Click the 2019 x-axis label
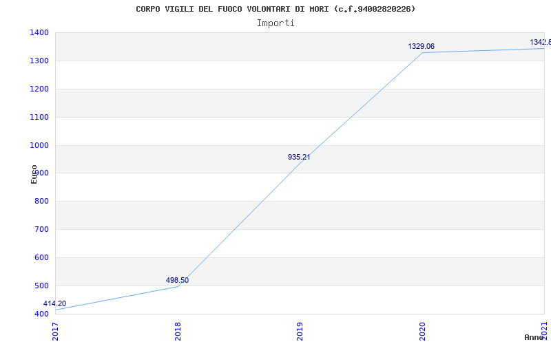Screen dimensions: 551x344 coord(300,332)
